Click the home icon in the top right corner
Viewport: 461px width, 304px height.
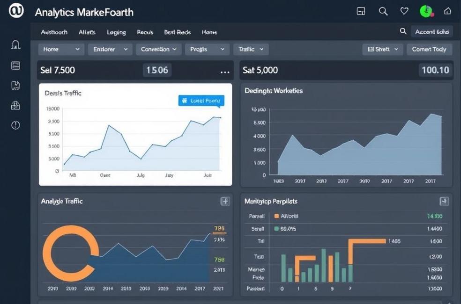point(446,11)
